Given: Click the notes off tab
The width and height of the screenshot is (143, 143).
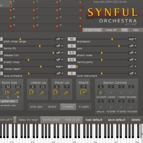Looking at the screenshot, I should pos(111,30).
